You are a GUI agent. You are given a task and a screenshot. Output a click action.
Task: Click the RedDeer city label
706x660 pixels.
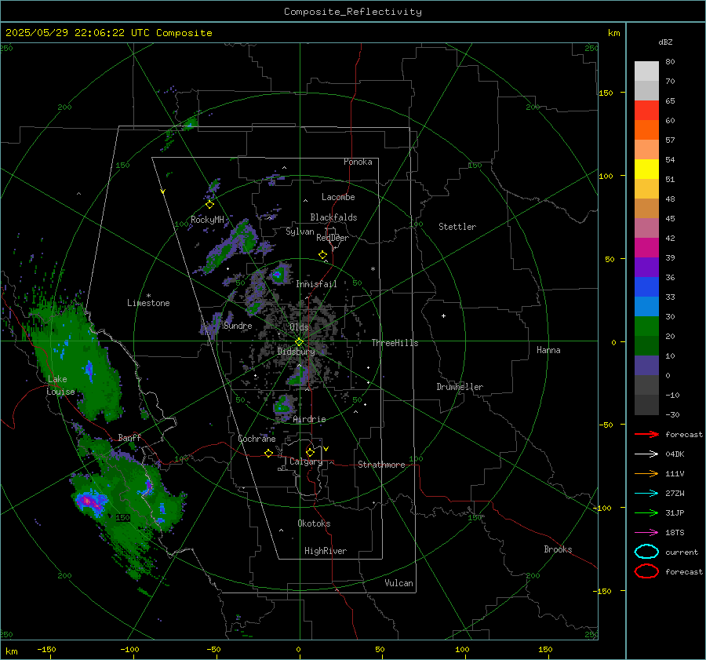[333, 238]
